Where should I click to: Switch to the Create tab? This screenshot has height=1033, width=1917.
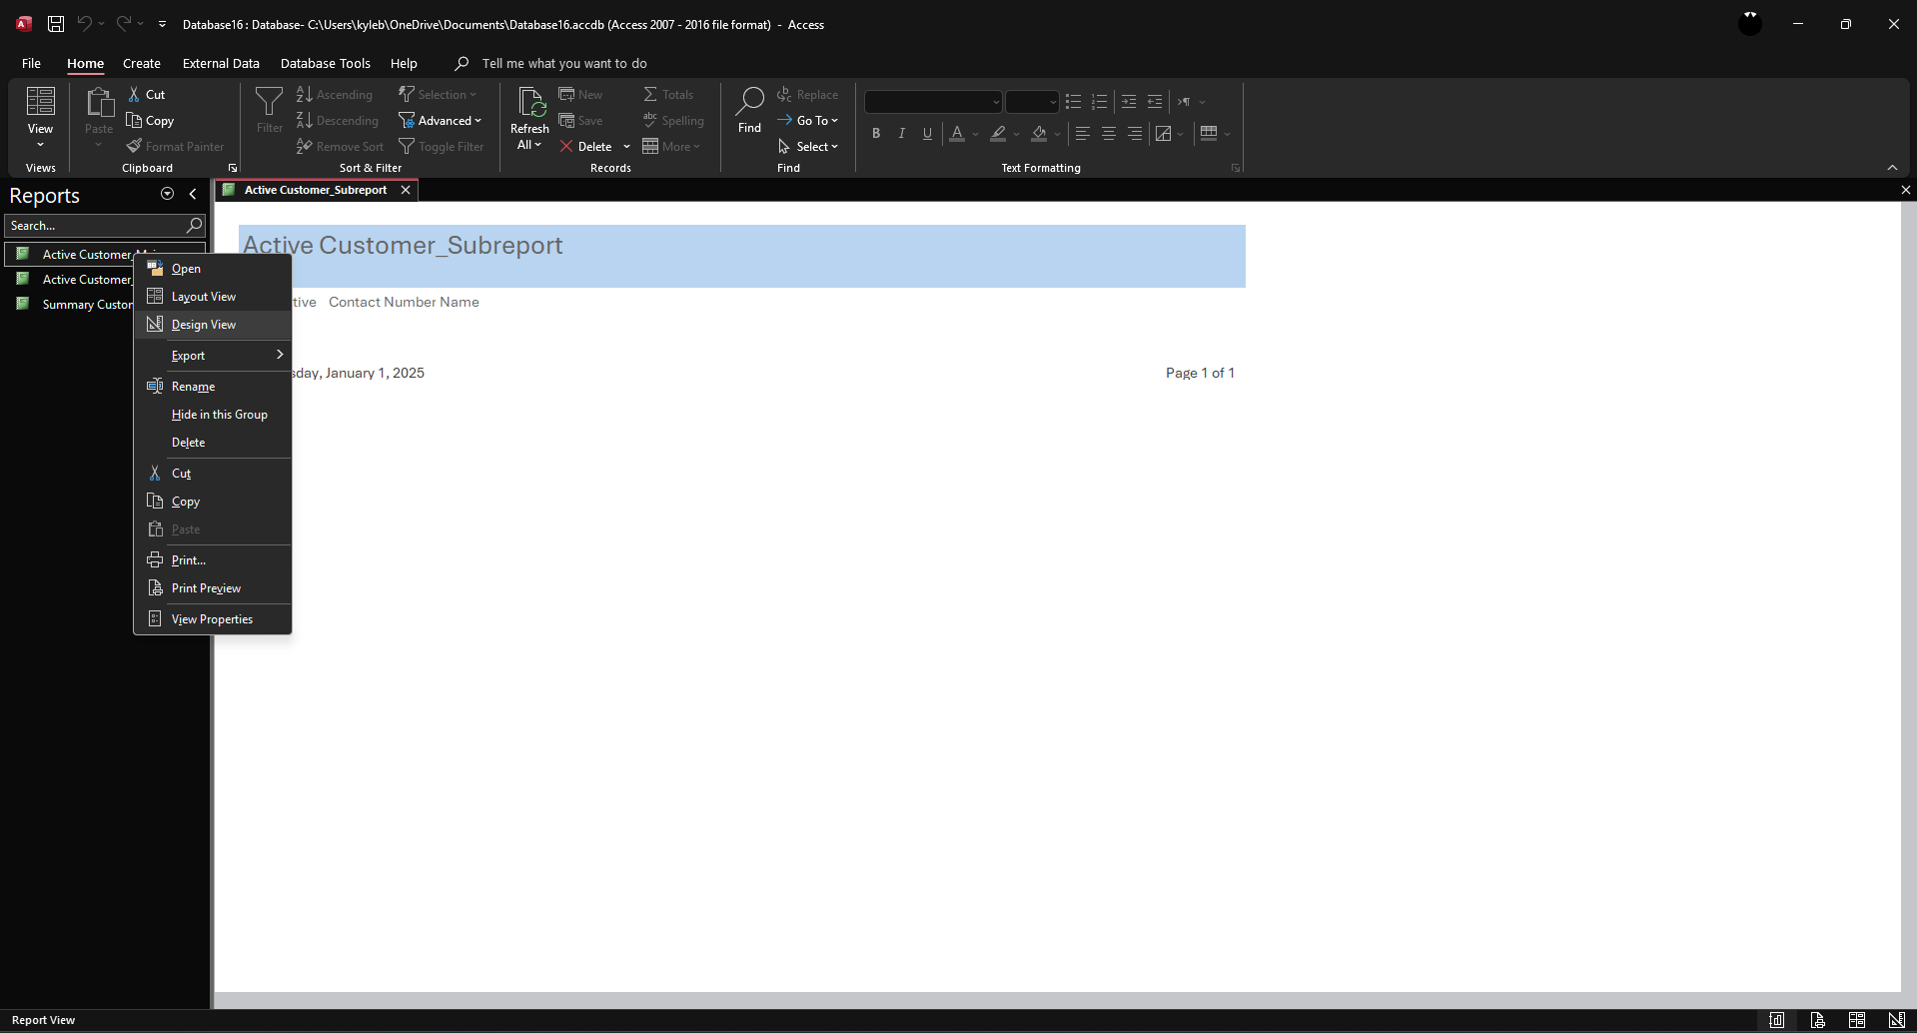tap(142, 63)
